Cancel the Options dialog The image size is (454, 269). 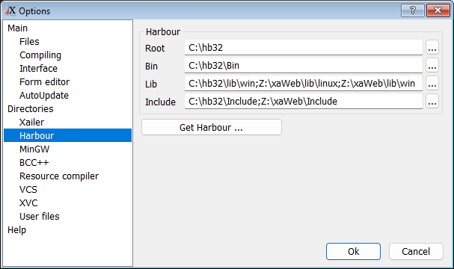[x=416, y=251]
